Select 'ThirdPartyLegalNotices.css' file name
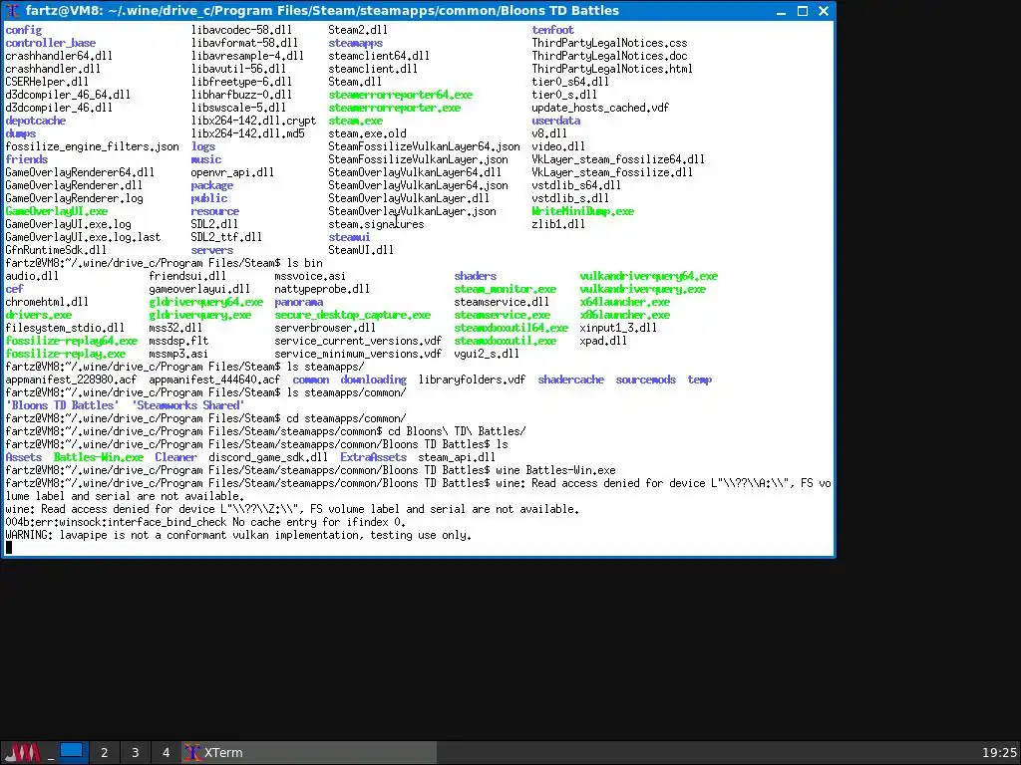The width and height of the screenshot is (1021, 765). click(x=609, y=43)
